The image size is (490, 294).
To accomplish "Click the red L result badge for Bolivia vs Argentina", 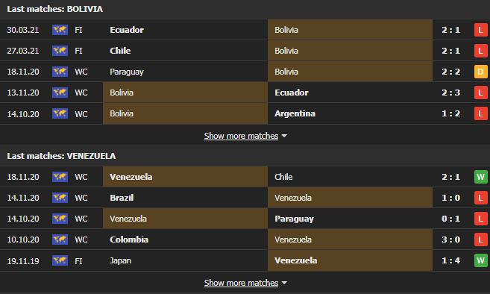I will (x=480, y=113).
